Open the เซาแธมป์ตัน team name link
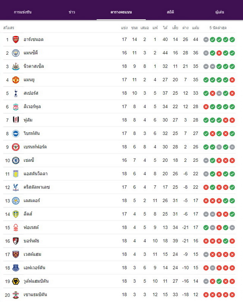This screenshot has height=302, width=243. point(35,295)
